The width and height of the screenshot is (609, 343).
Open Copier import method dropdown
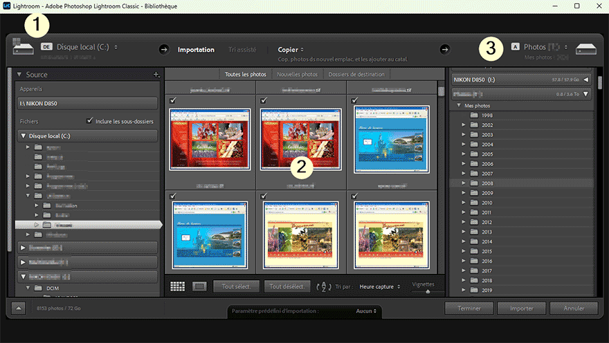pos(291,50)
